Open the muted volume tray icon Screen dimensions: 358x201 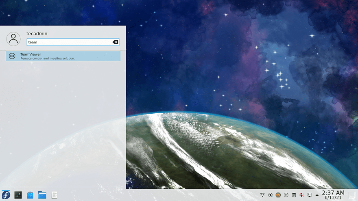pos(302,195)
